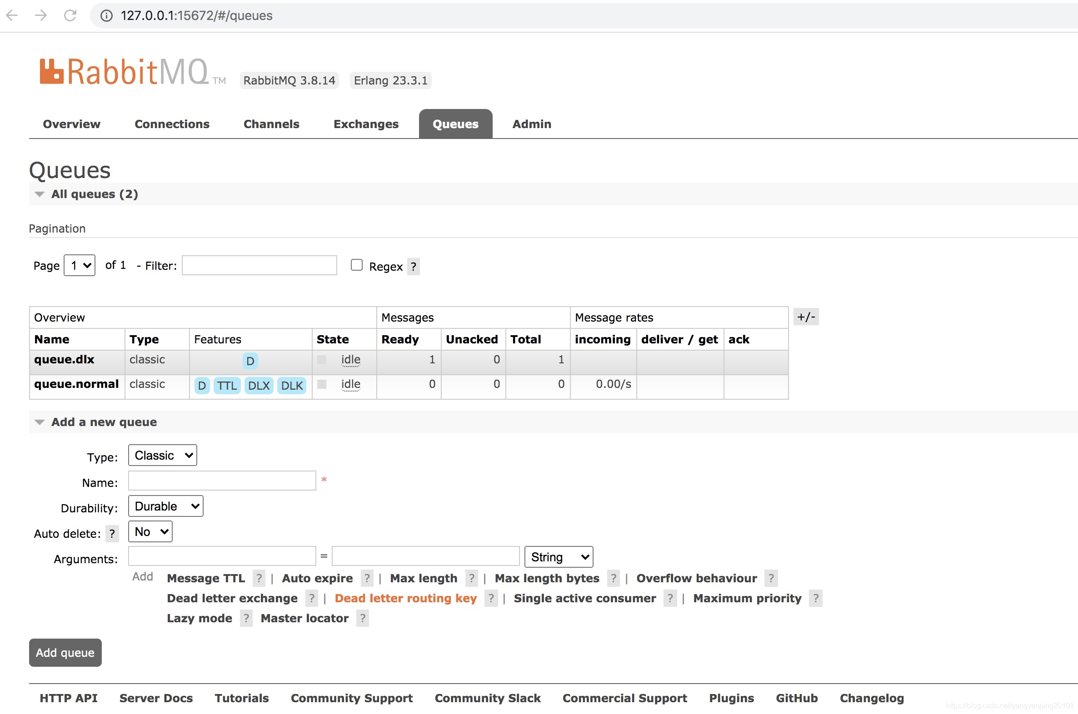Go back with the browser back arrow
The height and width of the screenshot is (714, 1078).
pyautogui.click(x=12, y=15)
